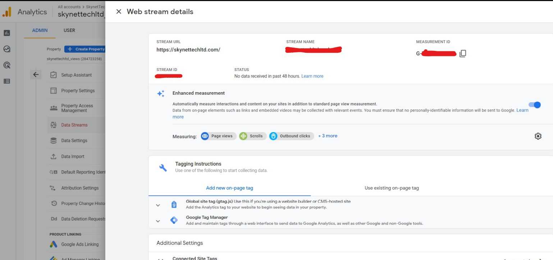Open the Explore icon in left rail
This screenshot has height=260, width=553.
[6, 49]
